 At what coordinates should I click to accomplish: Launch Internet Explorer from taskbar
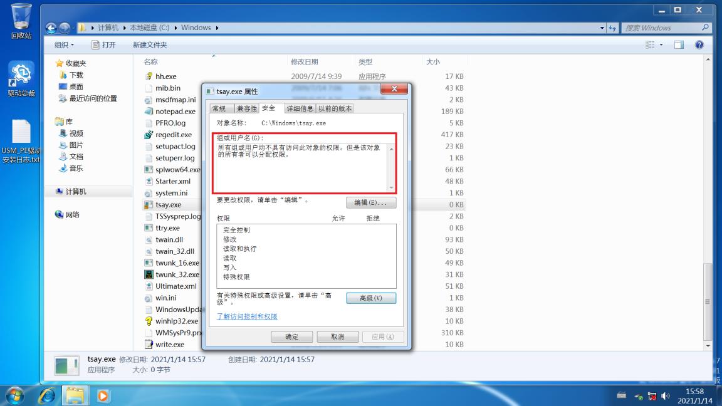46,396
